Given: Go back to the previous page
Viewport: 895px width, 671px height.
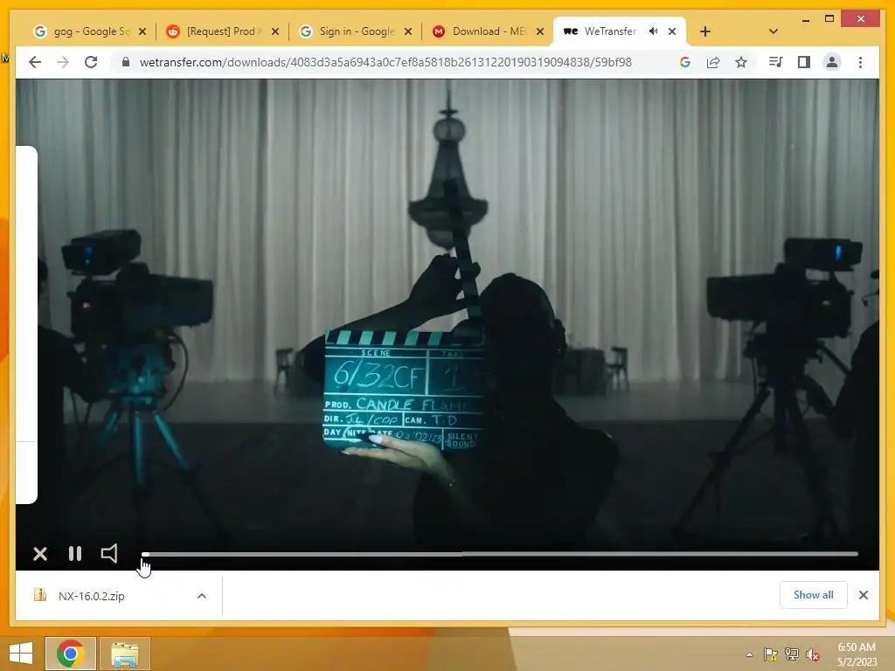Looking at the screenshot, I should 35,62.
